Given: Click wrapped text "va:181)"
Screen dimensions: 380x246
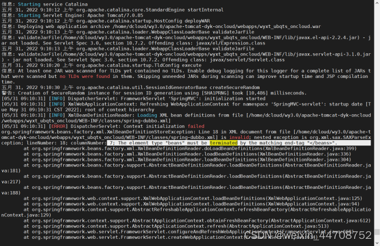Looking at the screenshot, I should point(11,171).
